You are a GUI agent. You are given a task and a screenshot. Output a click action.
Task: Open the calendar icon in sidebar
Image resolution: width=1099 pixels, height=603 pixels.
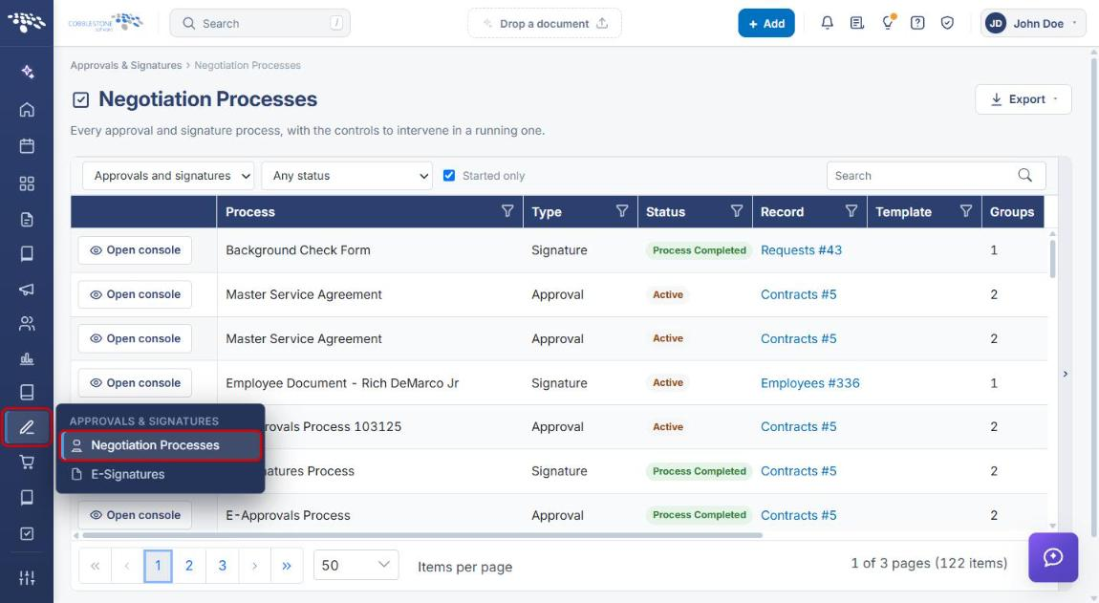(x=27, y=146)
